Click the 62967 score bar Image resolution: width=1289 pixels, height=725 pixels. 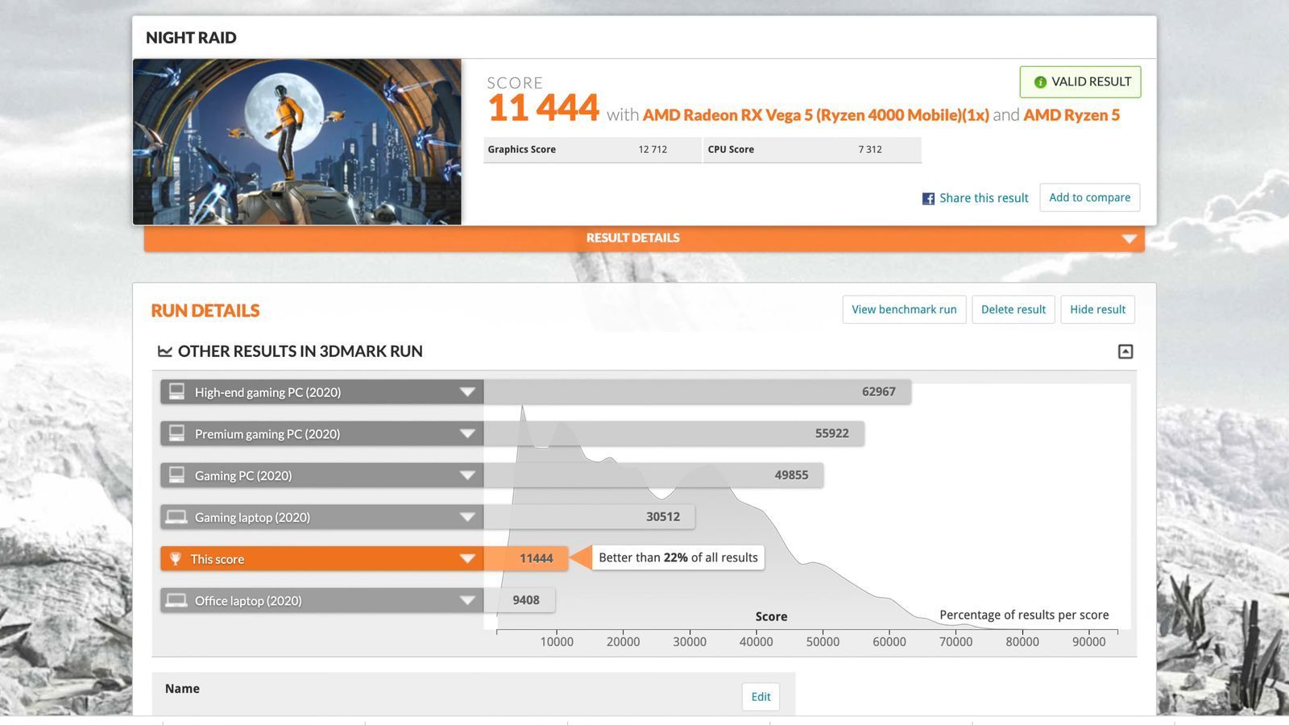[697, 391]
